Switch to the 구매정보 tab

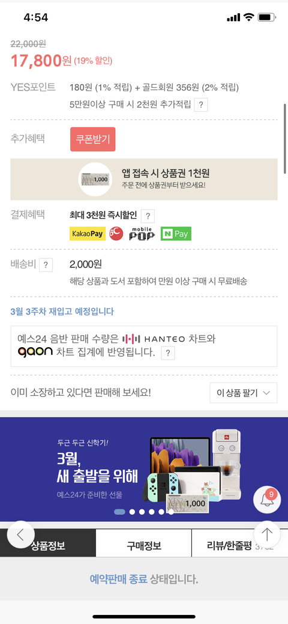tap(143, 545)
